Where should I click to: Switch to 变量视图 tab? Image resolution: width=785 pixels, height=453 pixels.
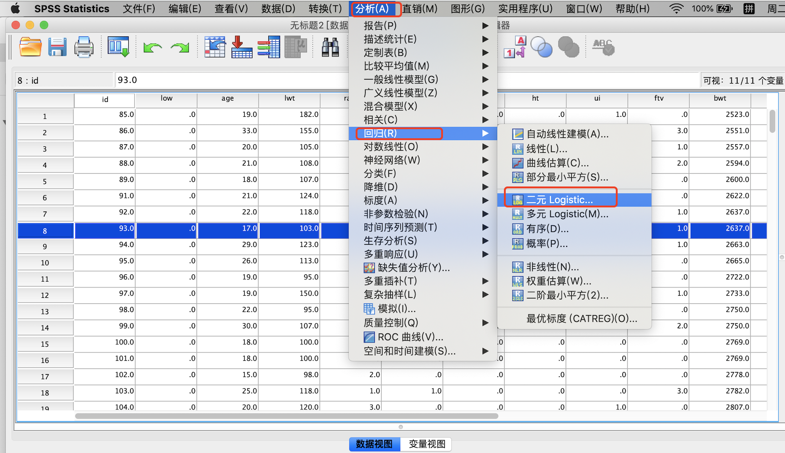coord(427,444)
